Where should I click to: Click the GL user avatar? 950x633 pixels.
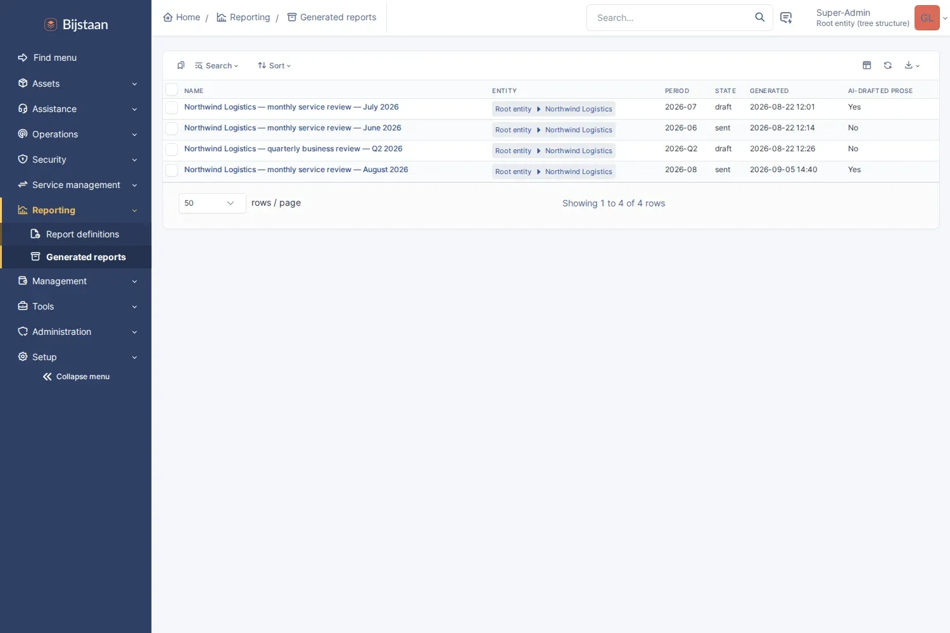tap(927, 18)
